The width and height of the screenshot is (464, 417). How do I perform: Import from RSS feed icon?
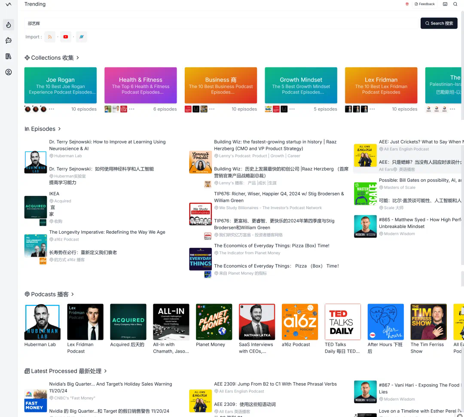click(x=50, y=37)
